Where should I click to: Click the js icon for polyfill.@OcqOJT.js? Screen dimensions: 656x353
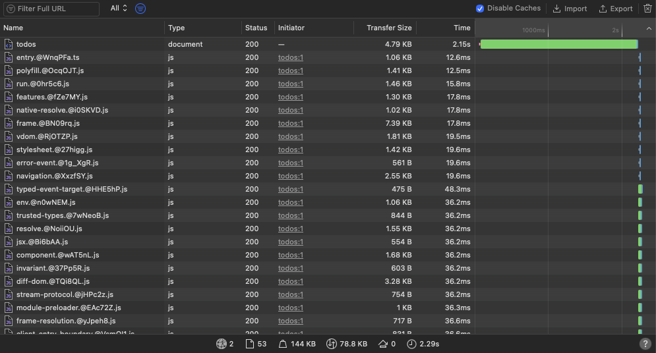point(9,70)
